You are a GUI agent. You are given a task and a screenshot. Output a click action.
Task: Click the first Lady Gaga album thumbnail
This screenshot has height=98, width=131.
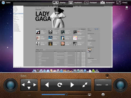(38, 32)
